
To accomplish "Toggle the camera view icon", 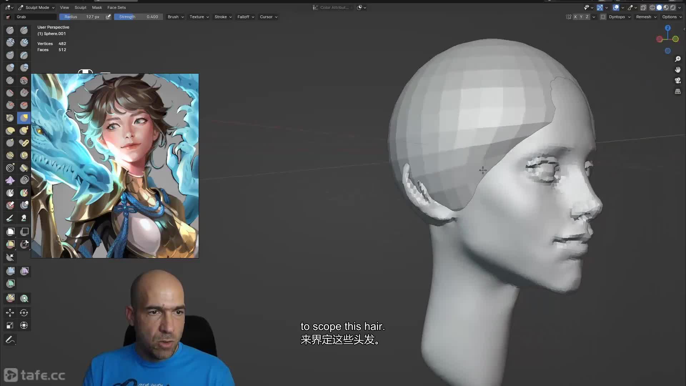I will click(x=678, y=81).
